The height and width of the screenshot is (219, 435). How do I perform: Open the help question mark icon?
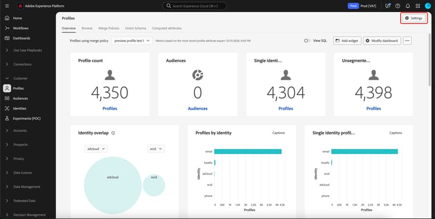tap(397, 6)
